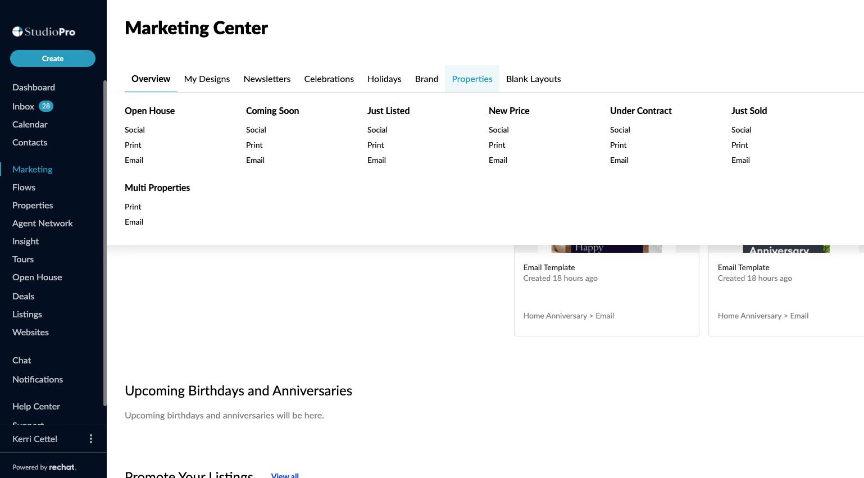Choose Social under Just Listed

[x=378, y=130]
